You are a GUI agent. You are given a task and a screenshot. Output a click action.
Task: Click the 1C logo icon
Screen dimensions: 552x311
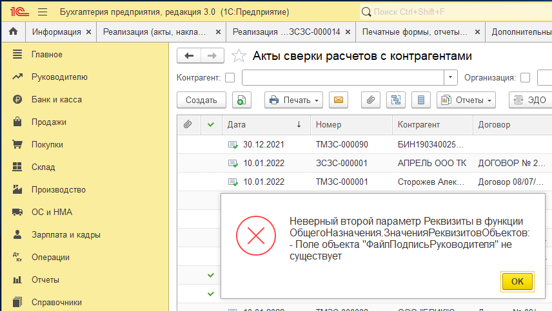point(20,12)
